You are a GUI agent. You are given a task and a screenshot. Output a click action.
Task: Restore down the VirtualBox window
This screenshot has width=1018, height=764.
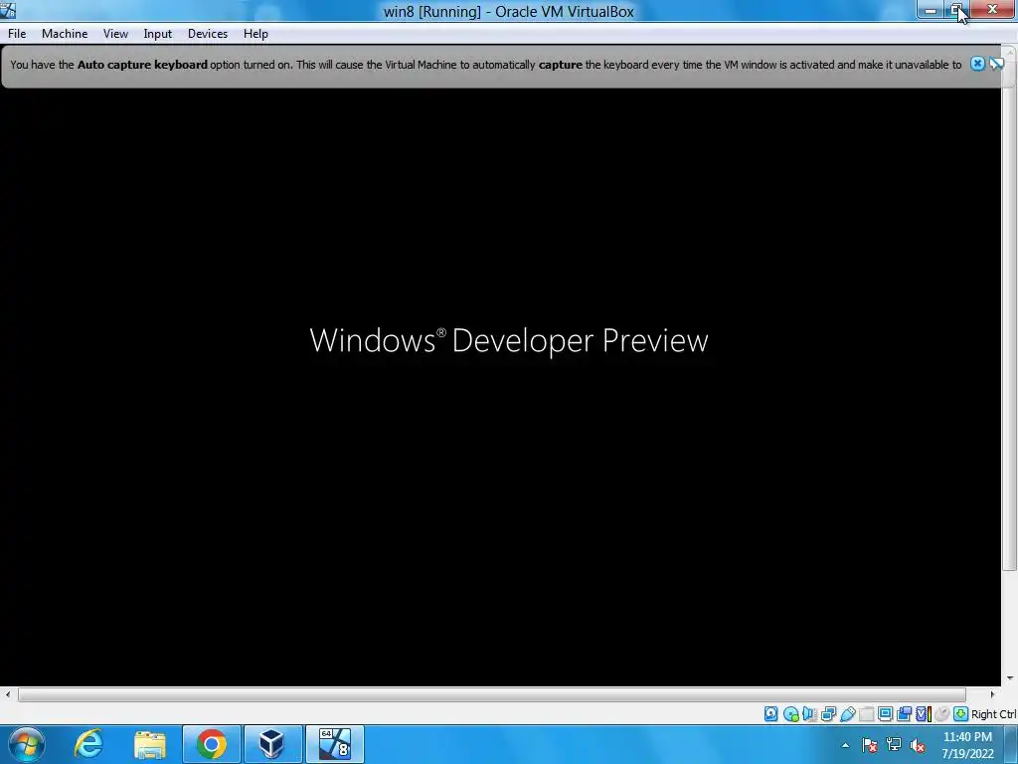click(x=957, y=10)
